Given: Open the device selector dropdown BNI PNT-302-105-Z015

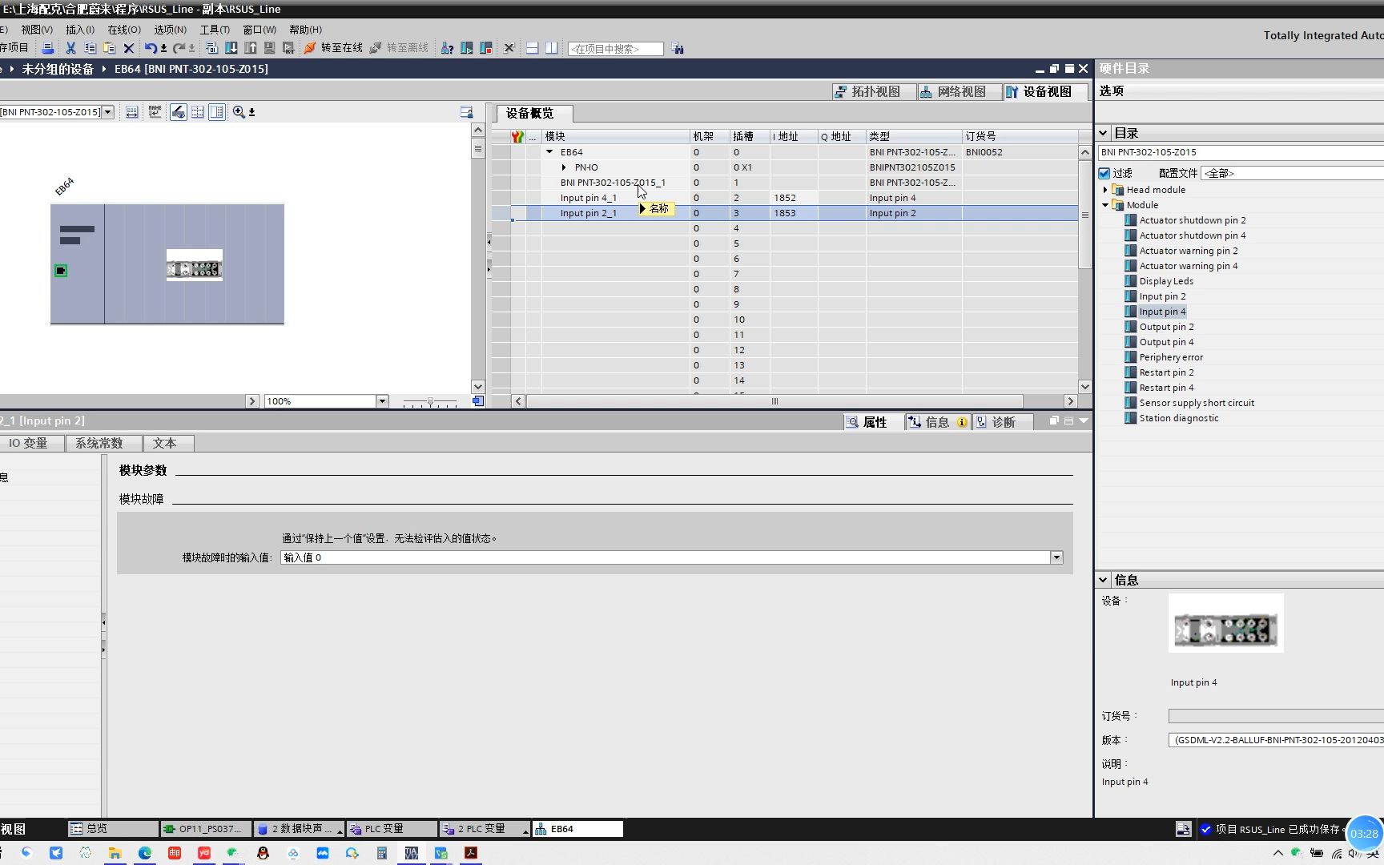Looking at the screenshot, I should [108, 112].
